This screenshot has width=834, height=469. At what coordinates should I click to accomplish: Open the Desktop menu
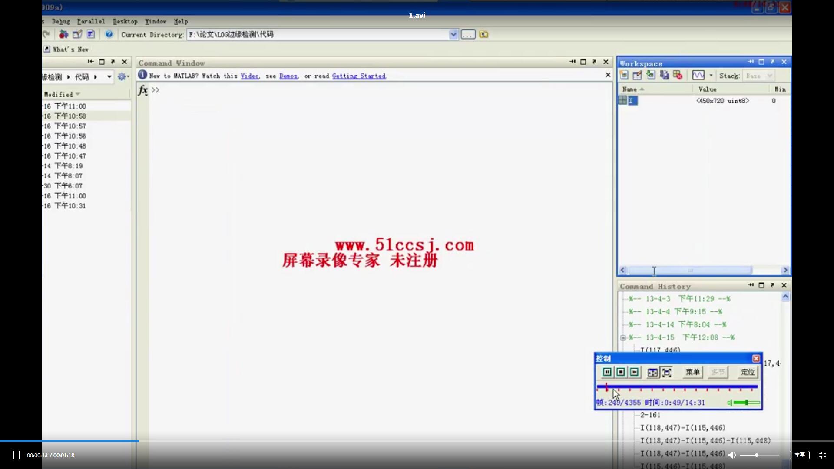point(125,21)
